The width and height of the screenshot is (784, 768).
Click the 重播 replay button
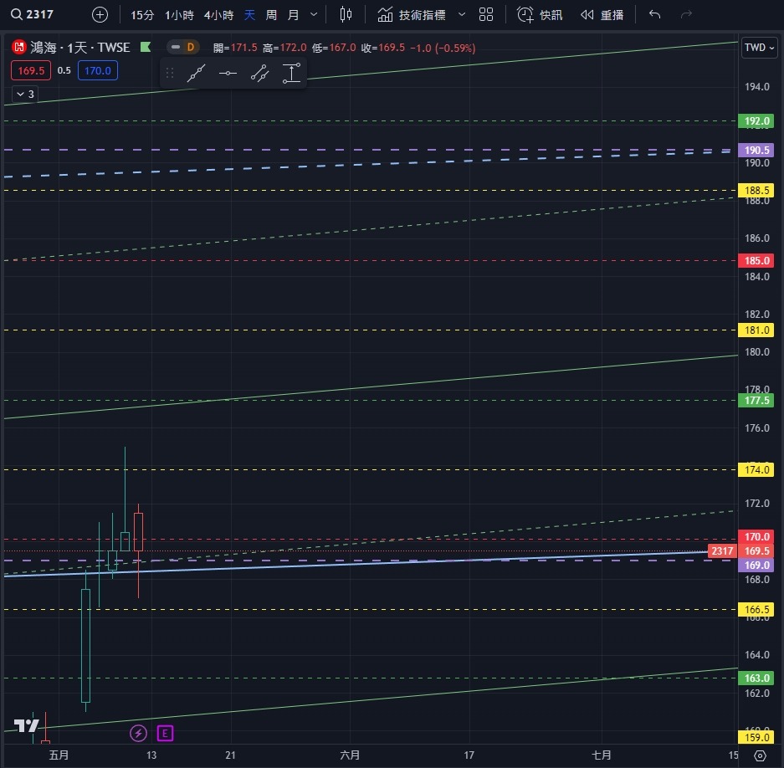tap(602, 15)
